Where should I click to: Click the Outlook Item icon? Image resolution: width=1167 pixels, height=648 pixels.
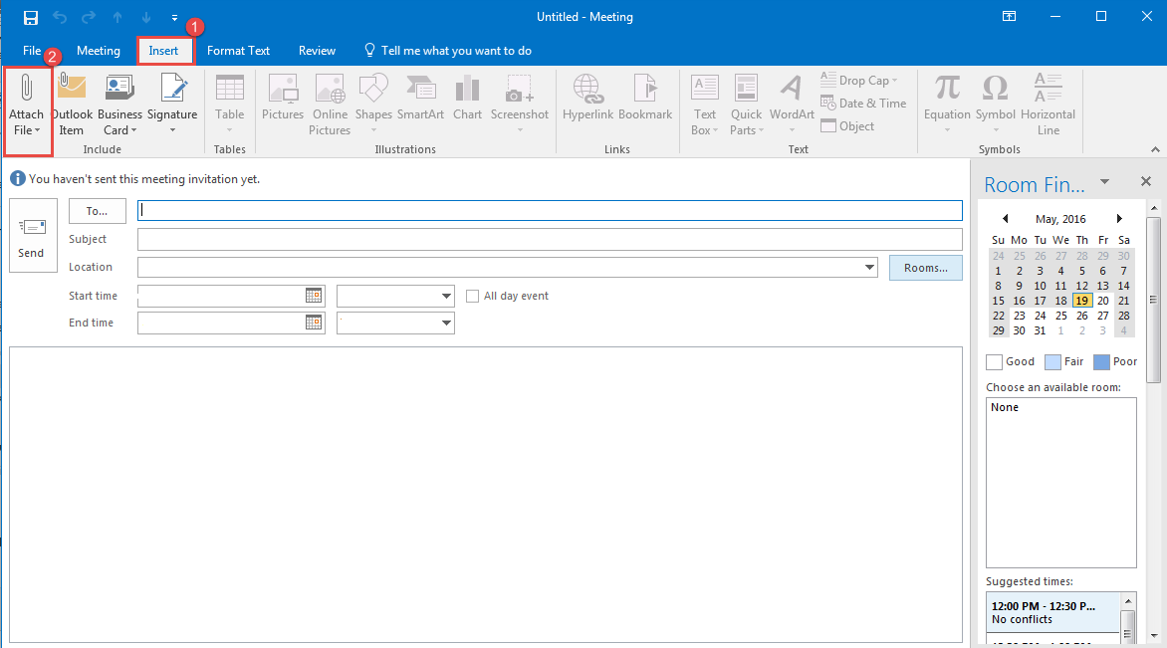(71, 90)
